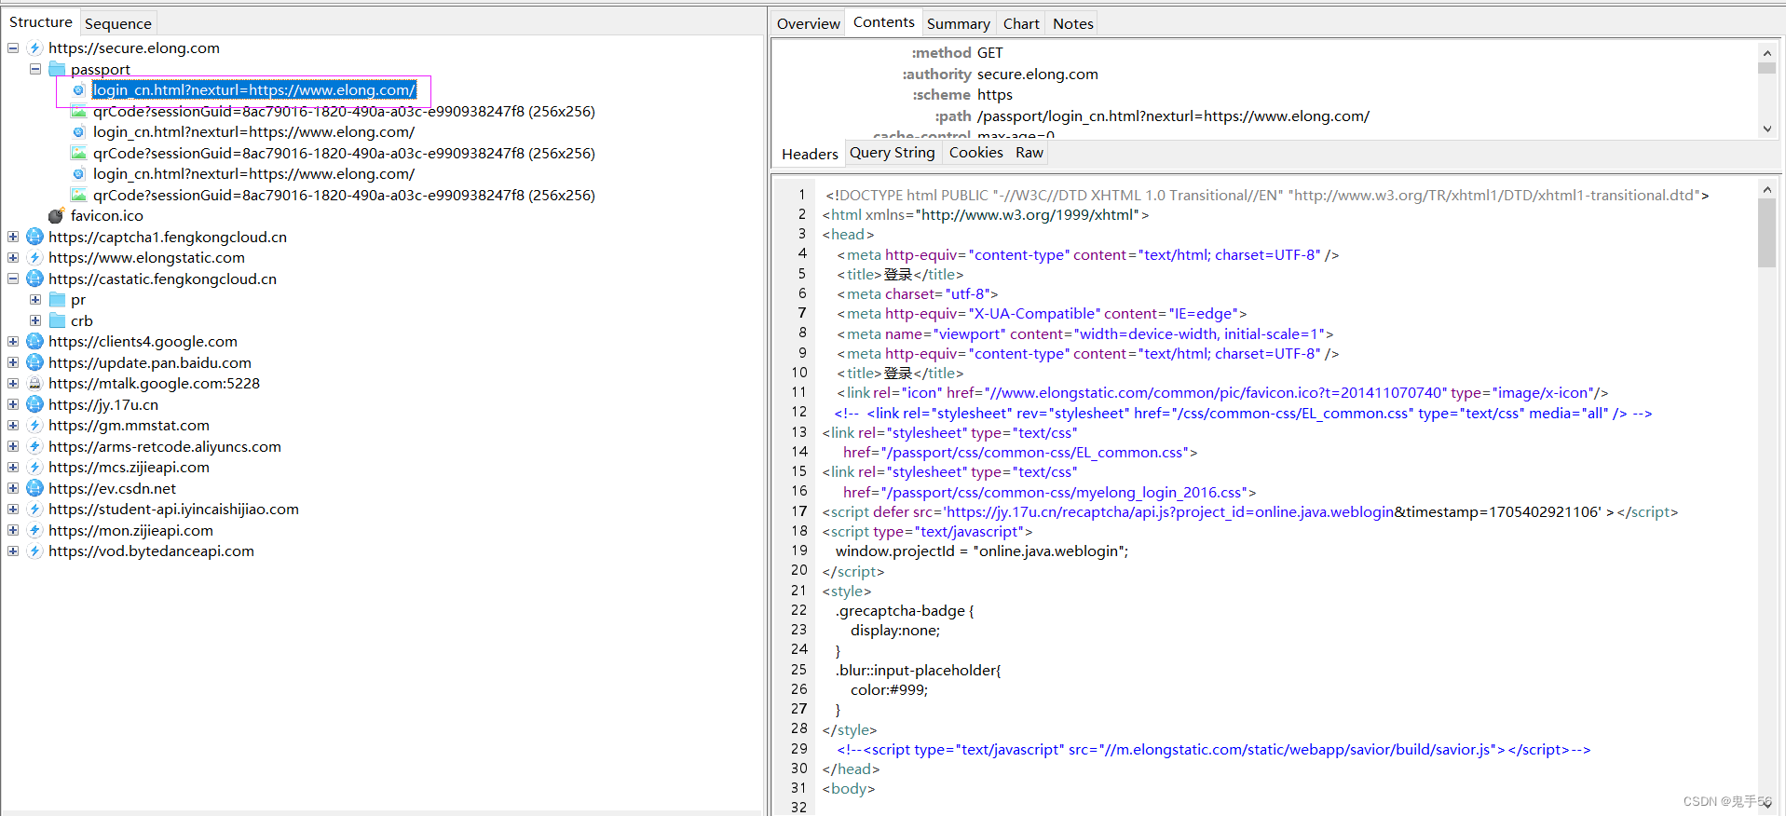1786x816 pixels.
Task: Expand https://arms-retcode.aliyuncs.com host node
Action: click(13, 446)
